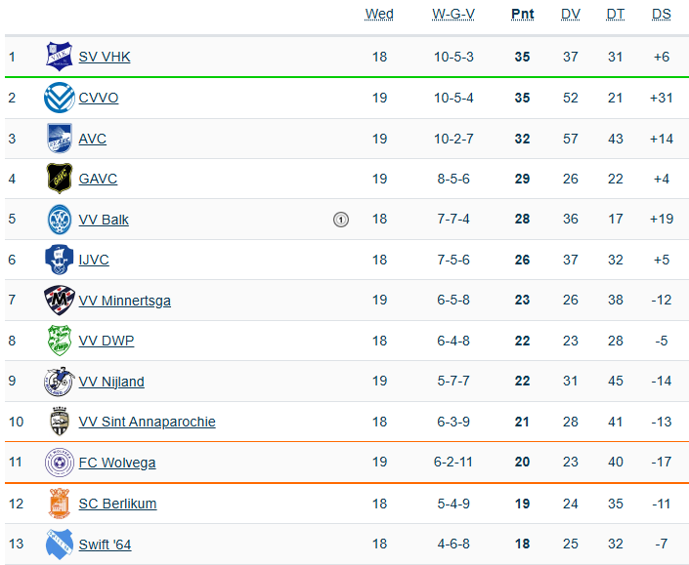Screen dimensions: 689x565
Task: Click the VV DWP green logo
Action: [x=60, y=341]
